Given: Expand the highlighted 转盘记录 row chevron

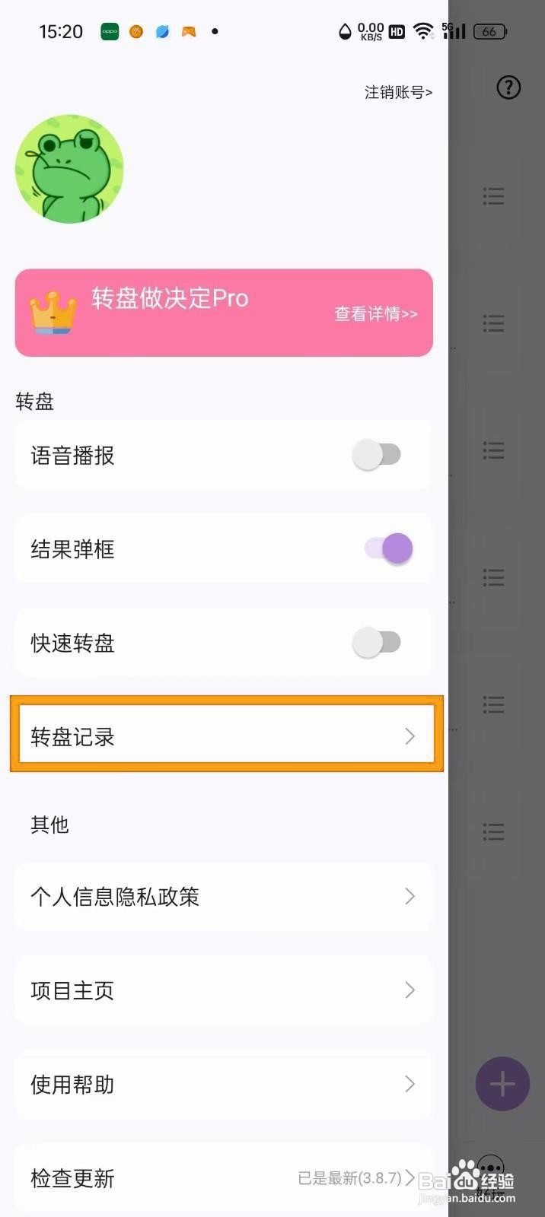Looking at the screenshot, I should tap(410, 736).
